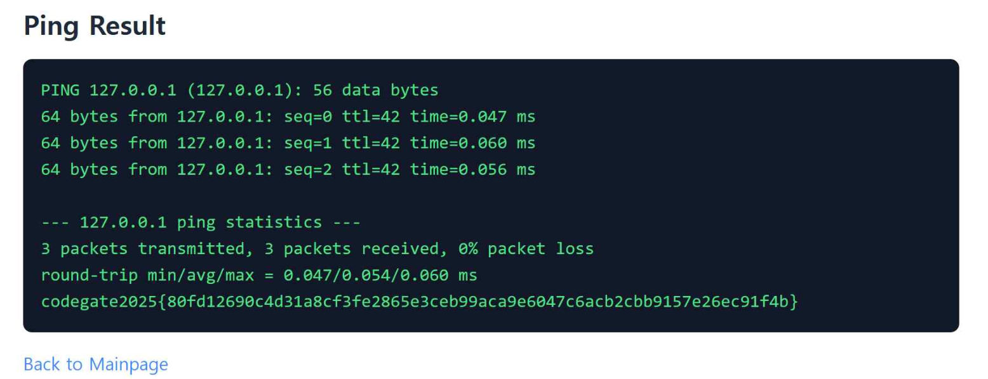Click the seq=2 ping reply line
Viewport: 988px width, 379px height.
[288, 170]
